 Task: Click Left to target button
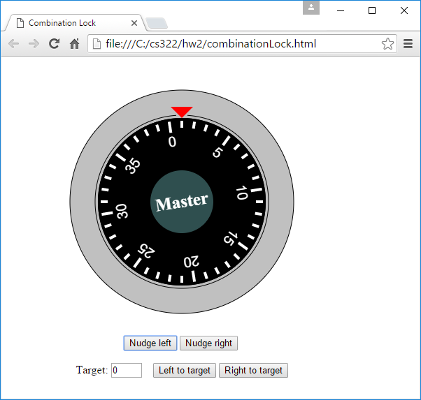point(185,370)
